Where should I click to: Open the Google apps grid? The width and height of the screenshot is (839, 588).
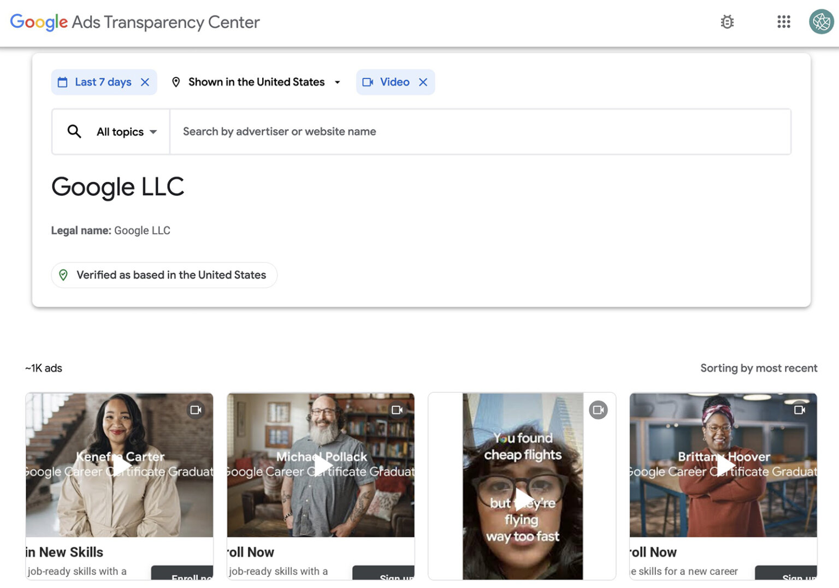(x=783, y=22)
